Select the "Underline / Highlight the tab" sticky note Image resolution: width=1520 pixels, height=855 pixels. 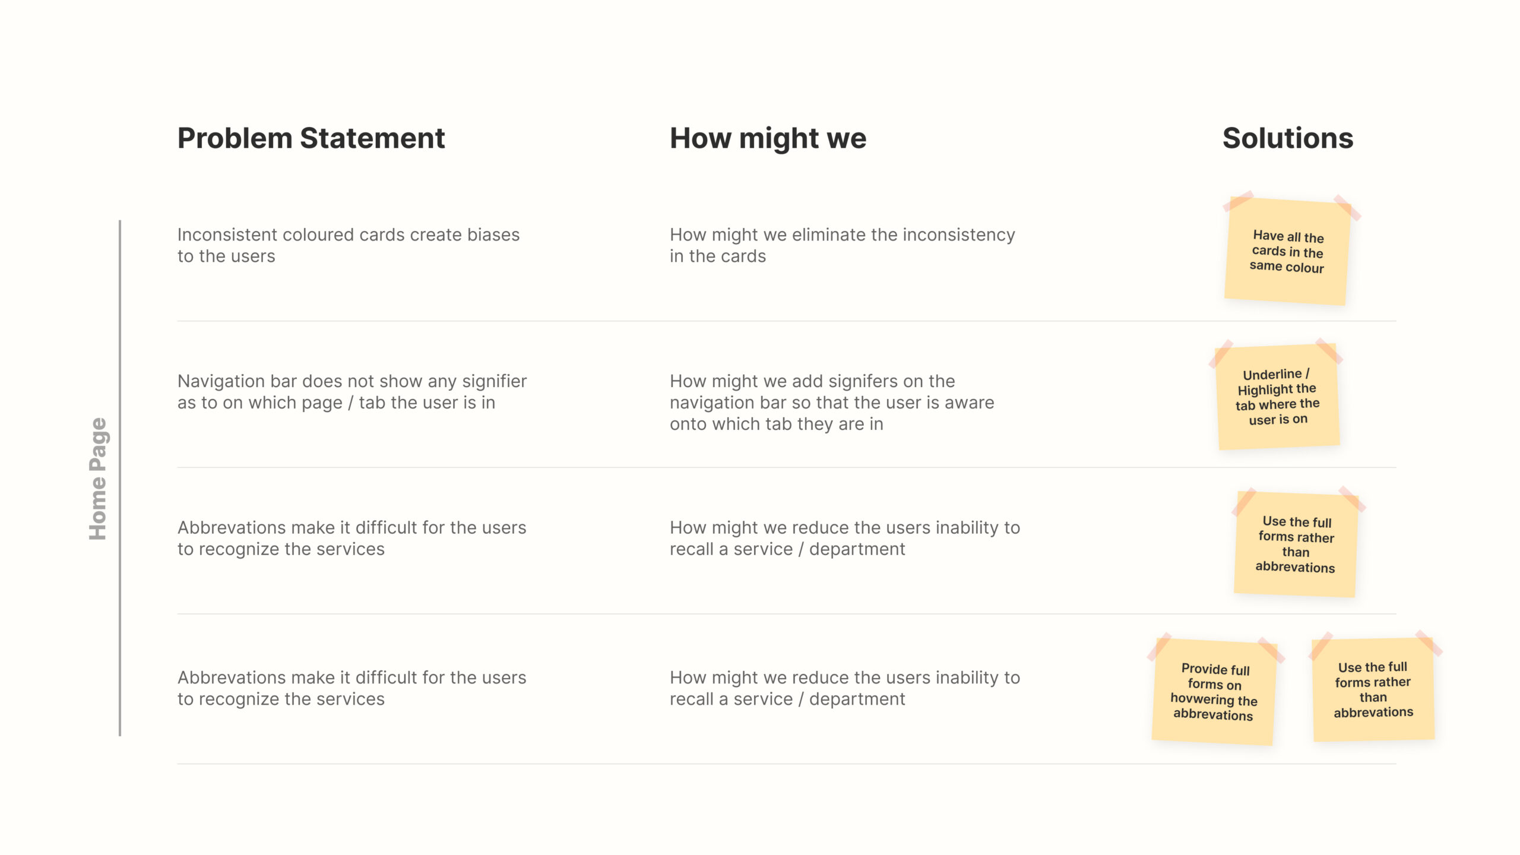1278,397
